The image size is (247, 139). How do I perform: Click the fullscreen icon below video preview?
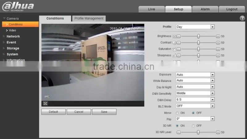tap(45, 103)
